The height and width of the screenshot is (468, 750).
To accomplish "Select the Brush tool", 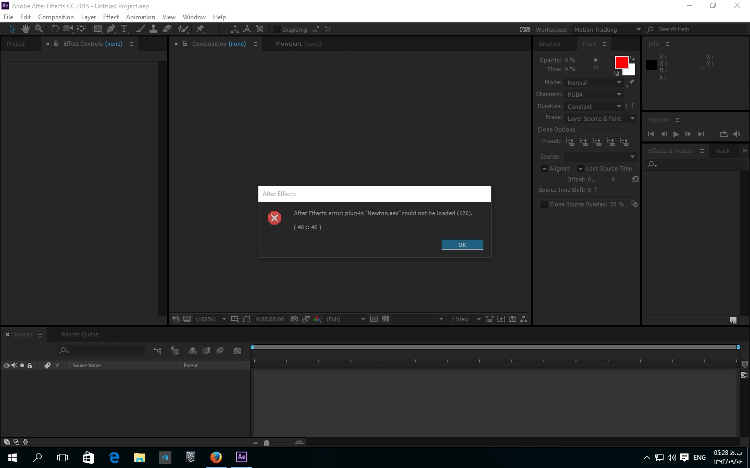I will tap(140, 29).
